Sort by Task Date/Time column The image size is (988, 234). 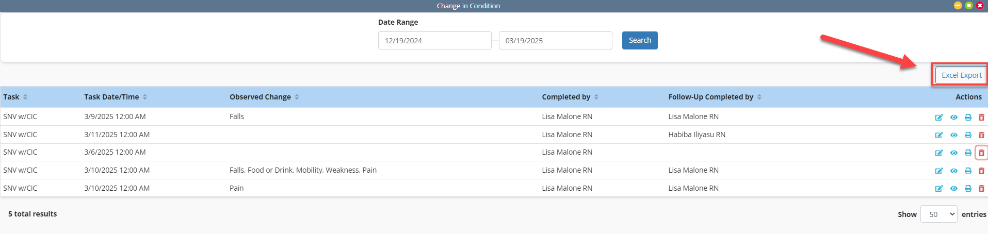145,97
